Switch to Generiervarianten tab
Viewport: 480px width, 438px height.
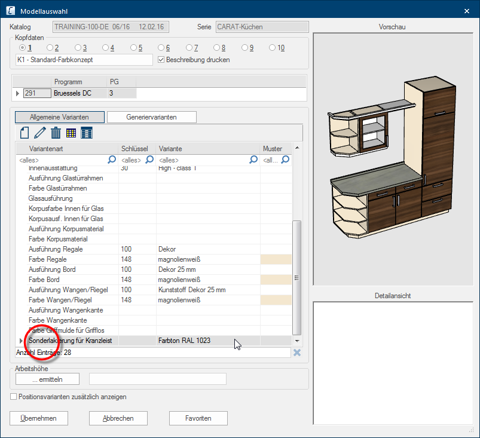pos(151,117)
